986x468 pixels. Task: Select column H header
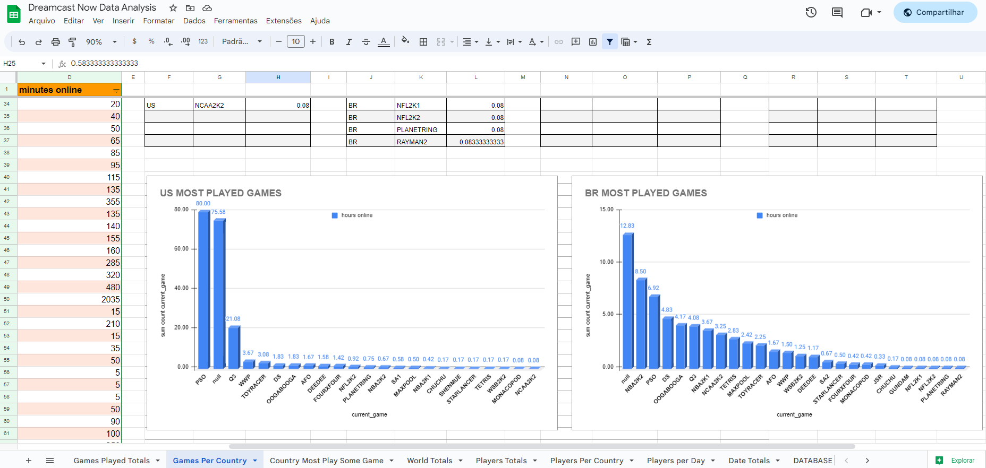click(x=278, y=77)
